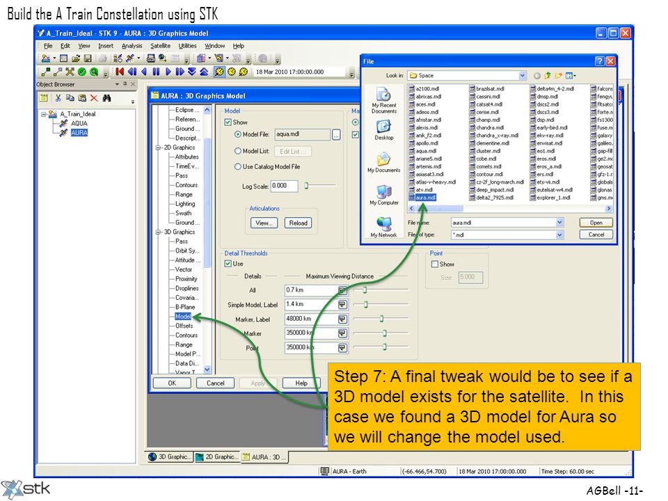This screenshot has height=501, width=668.
Task: Open the File name dropdown
Action: [559, 223]
